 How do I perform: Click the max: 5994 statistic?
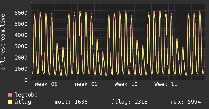tap(186, 102)
